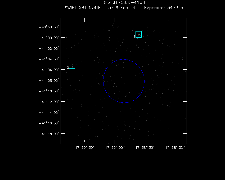Click the declination label -41°16'00"
The image size is (225, 180).
tap(49, 123)
